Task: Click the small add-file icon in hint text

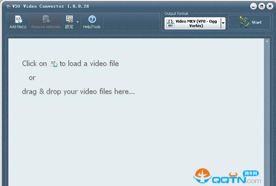Action: pos(54,64)
